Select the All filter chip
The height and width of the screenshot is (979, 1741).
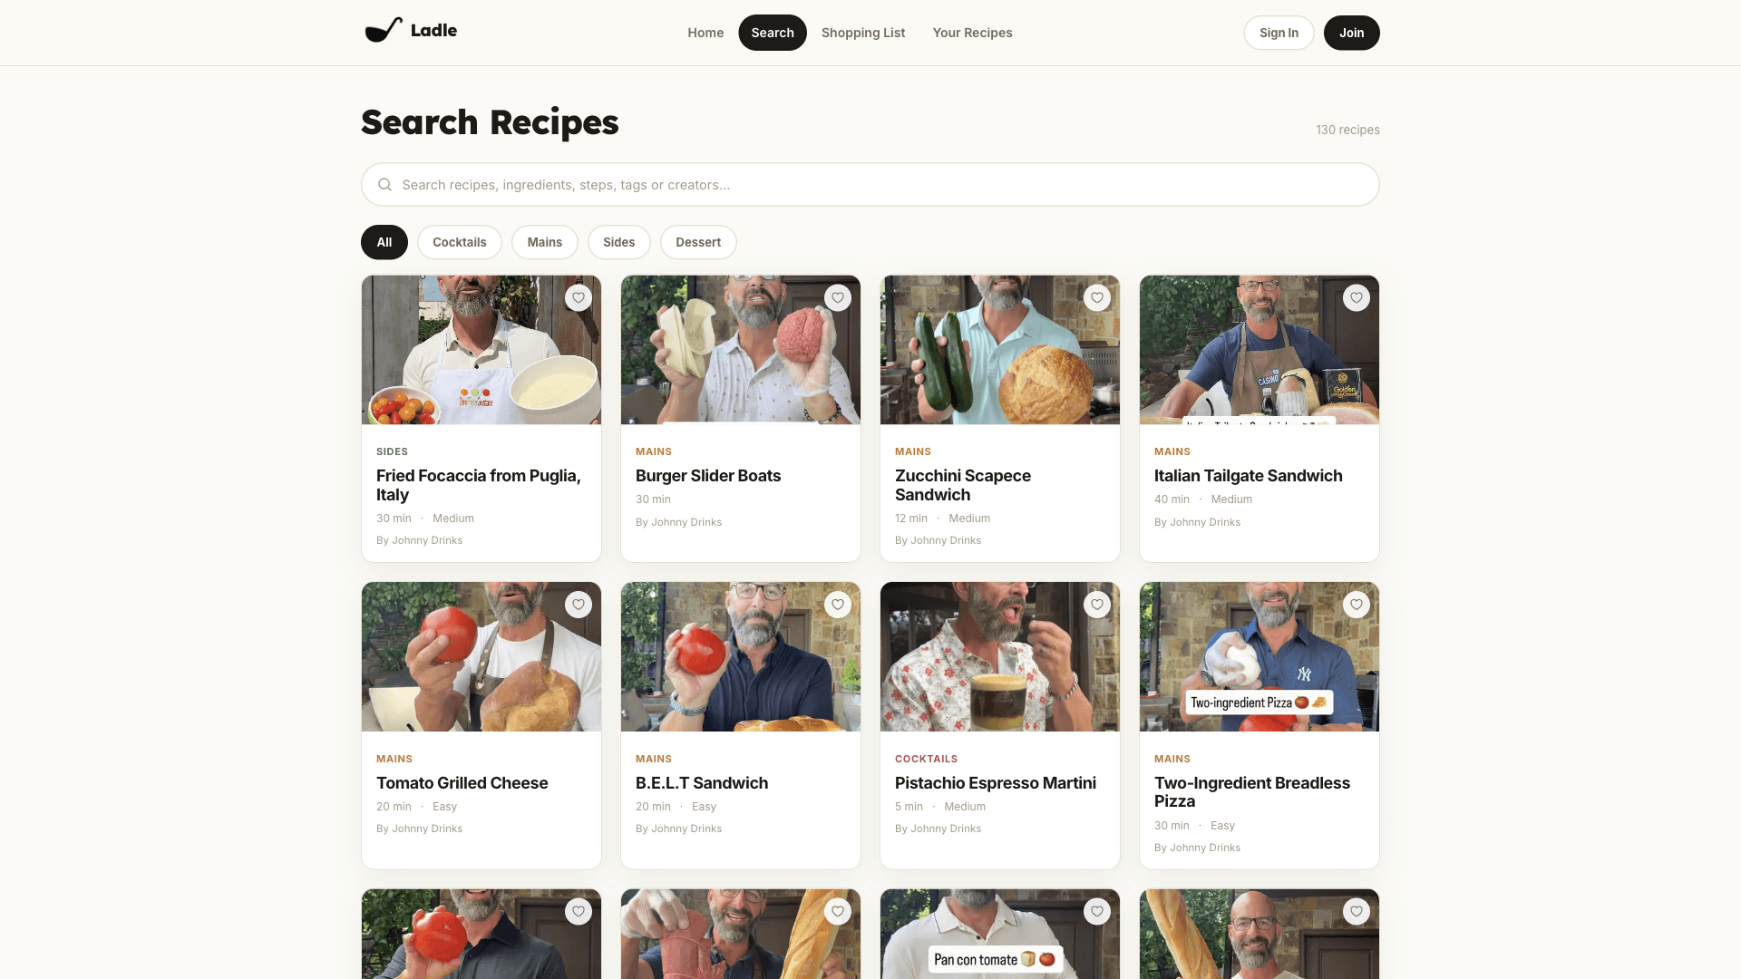point(384,242)
